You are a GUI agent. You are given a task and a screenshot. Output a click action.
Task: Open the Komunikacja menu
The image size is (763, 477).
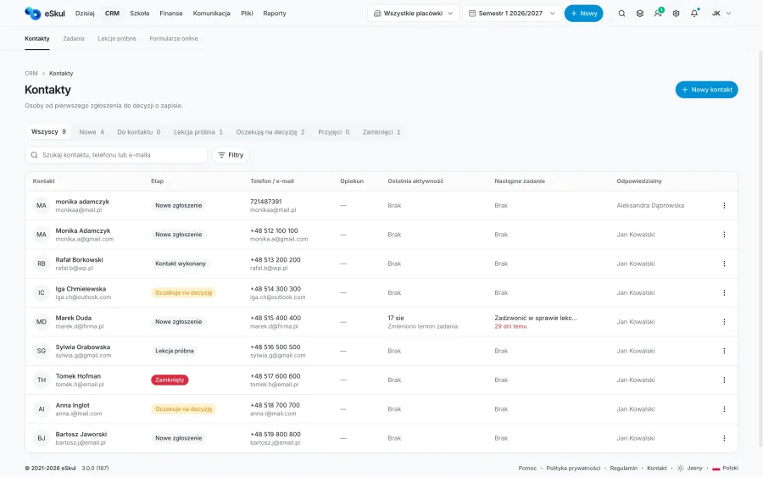point(212,14)
